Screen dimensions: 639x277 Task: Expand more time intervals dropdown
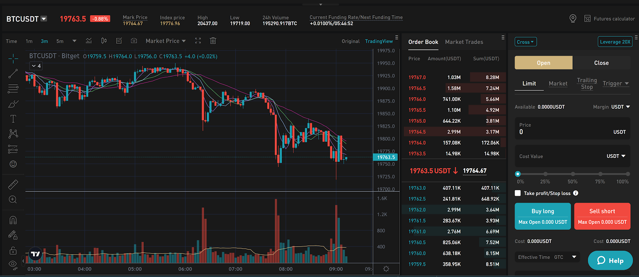pyautogui.click(x=74, y=41)
